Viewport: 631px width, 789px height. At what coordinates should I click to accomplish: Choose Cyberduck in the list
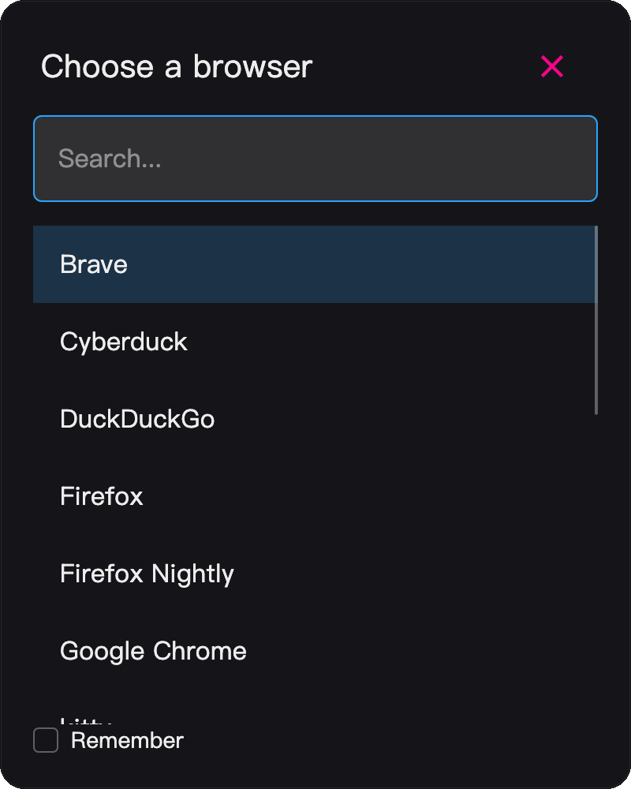(x=124, y=342)
